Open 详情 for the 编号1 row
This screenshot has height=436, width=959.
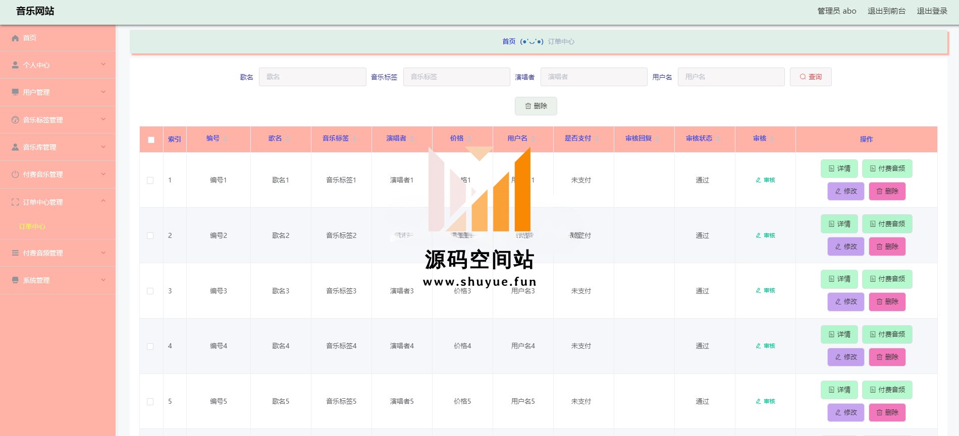pos(839,168)
